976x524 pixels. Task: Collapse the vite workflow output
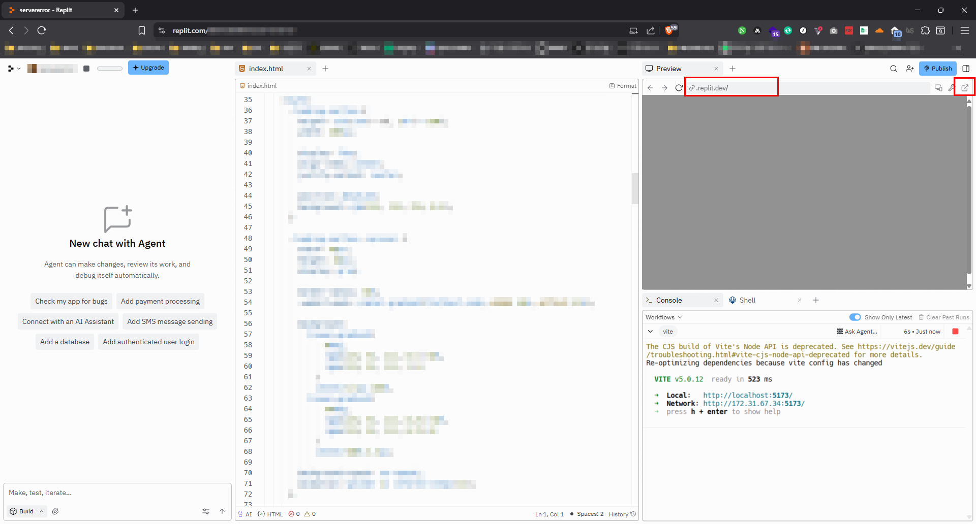point(650,332)
